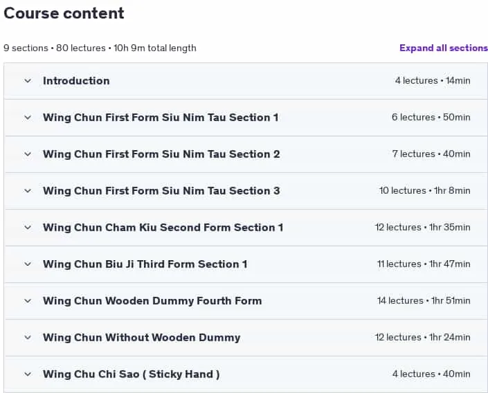The image size is (488, 393).
Task: Expand chevron beside Siu Nim Tau Section 2
Action: [x=28, y=154]
